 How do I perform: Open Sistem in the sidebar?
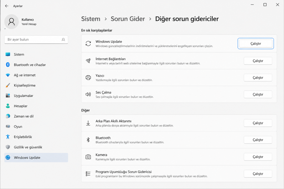click(36, 55)
